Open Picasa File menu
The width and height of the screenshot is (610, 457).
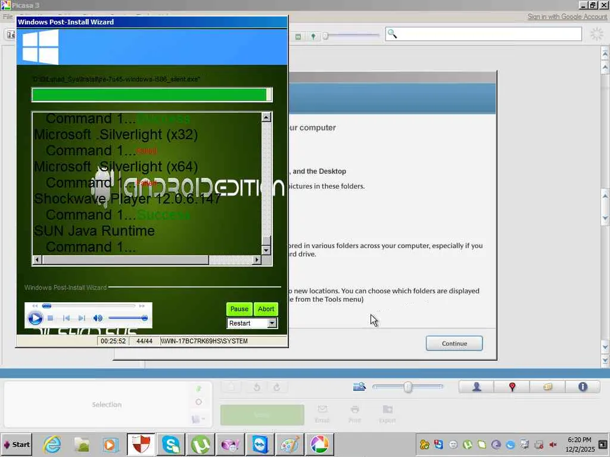8,17
